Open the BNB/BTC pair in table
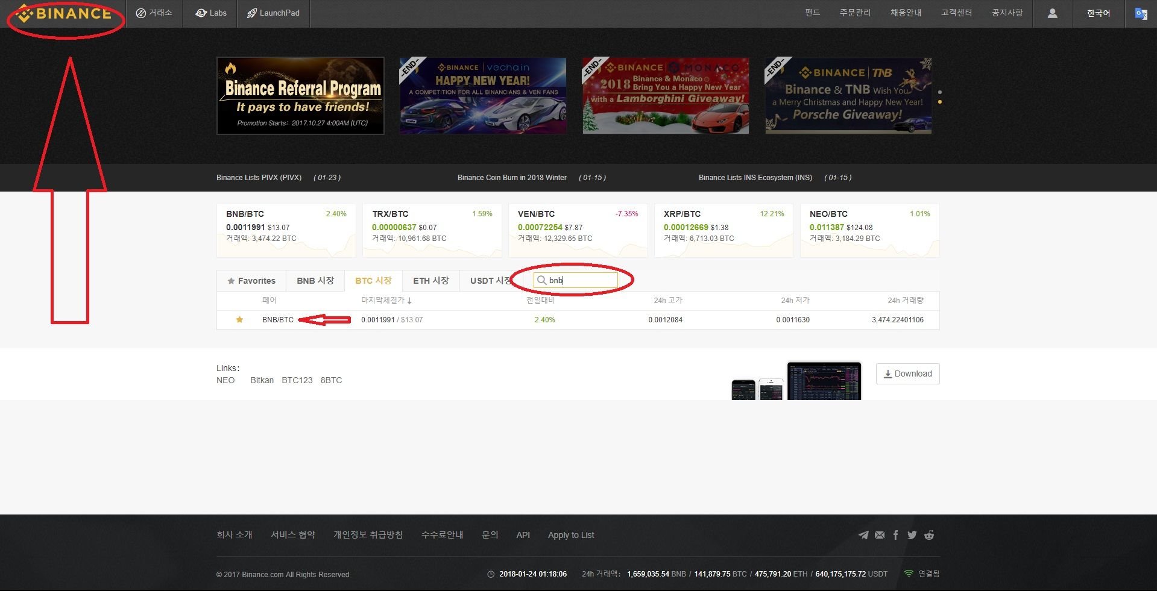 (278, 320)
